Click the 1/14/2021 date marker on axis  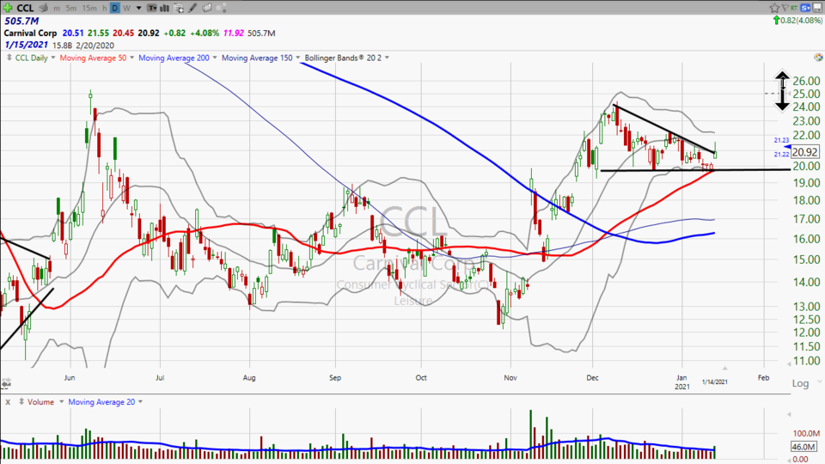click(x=714, y=382)
